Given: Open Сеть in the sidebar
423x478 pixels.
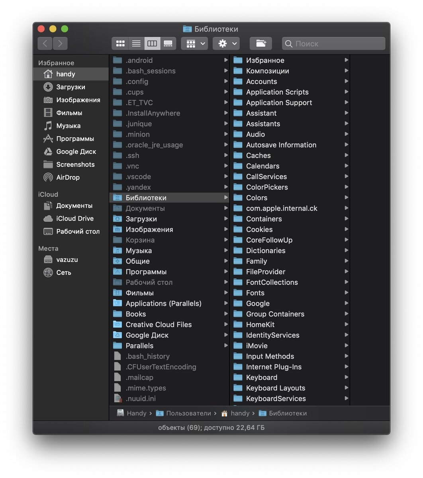Looking at the screenshot, I should coord(71,272).
